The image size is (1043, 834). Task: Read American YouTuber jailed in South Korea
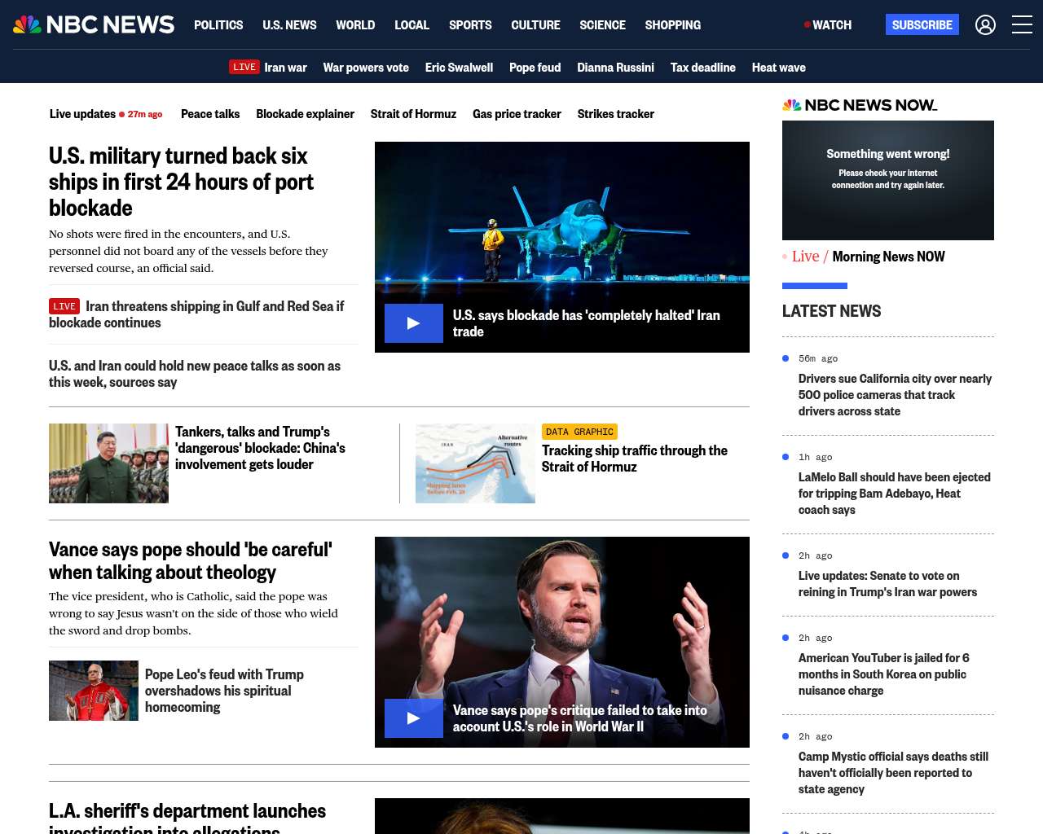point(883,674)
